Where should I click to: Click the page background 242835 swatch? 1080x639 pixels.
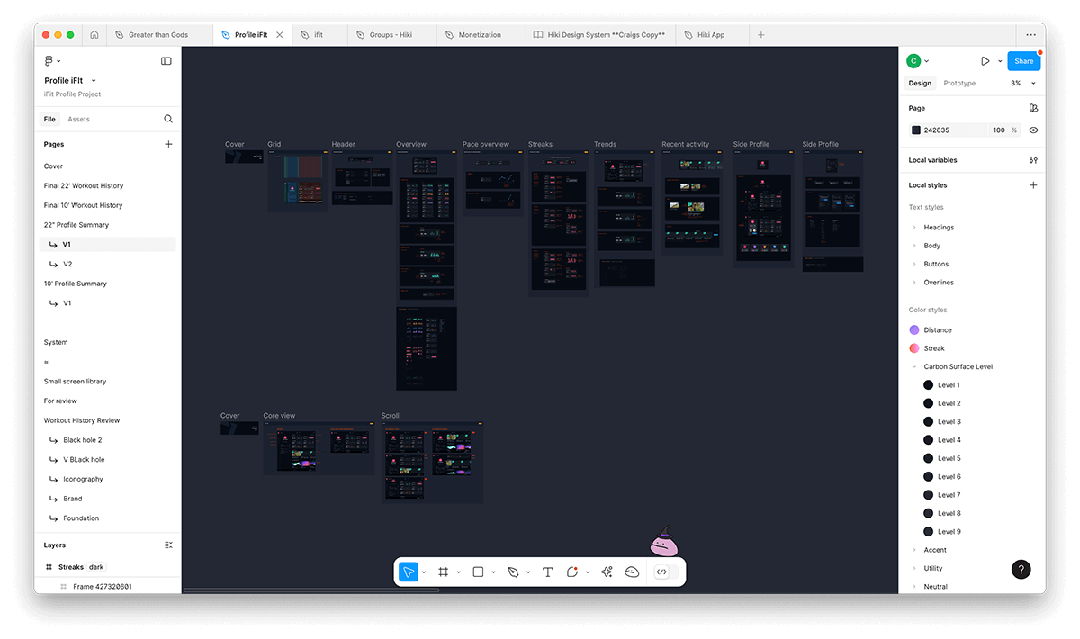(x=916, y=130)
